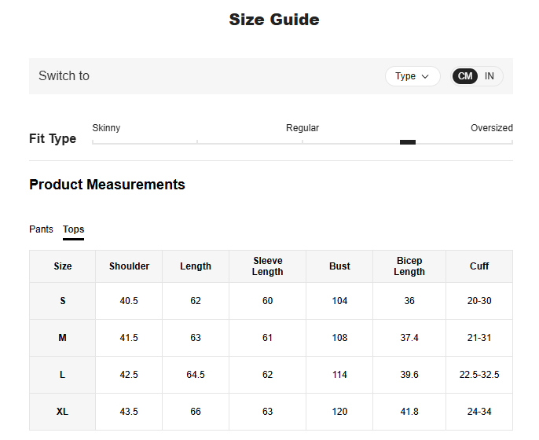
Task: Click the Bicep Length column header
Action: click(x=409, y=266)
